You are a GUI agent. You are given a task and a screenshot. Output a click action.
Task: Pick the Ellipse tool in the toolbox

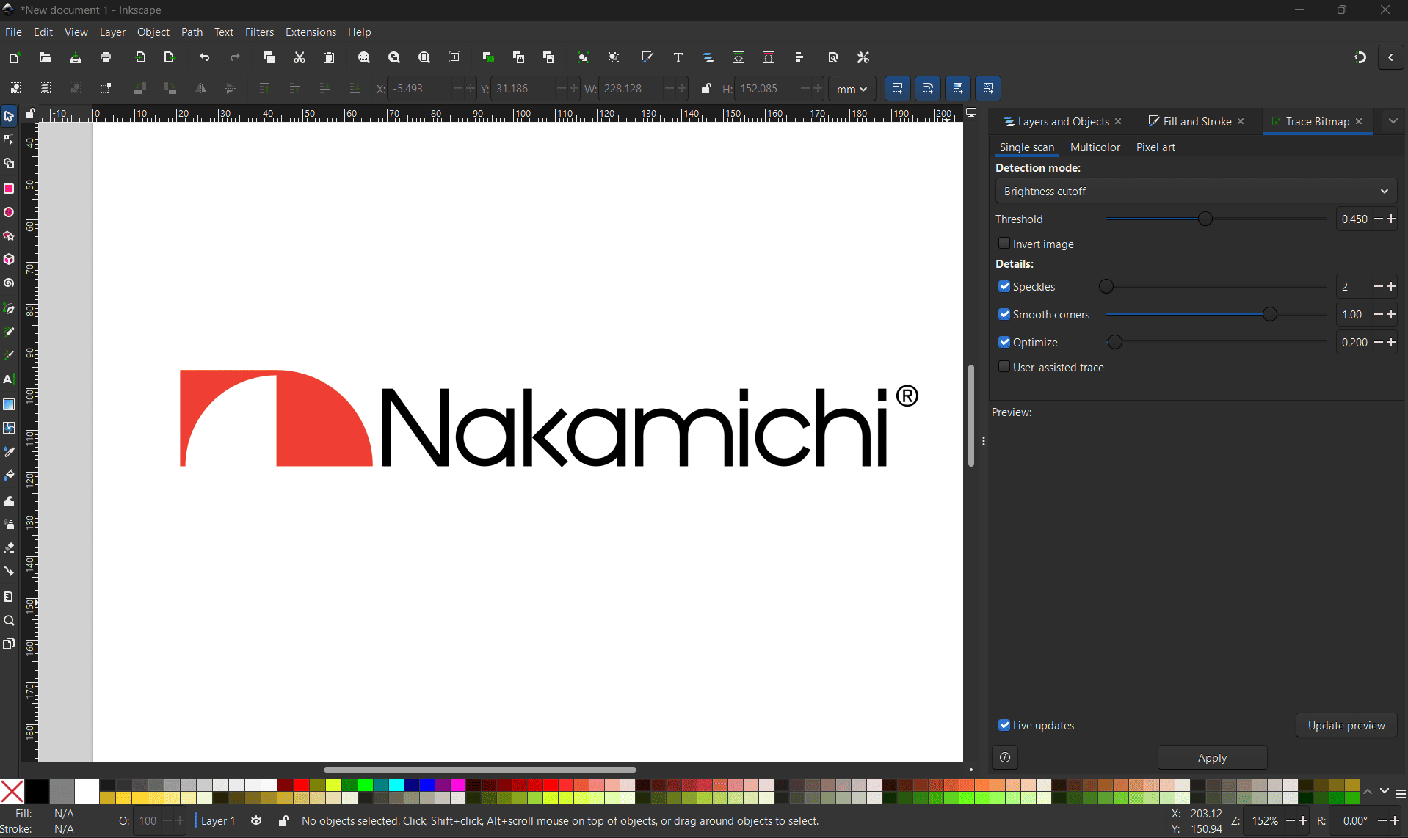click(9, 212)
